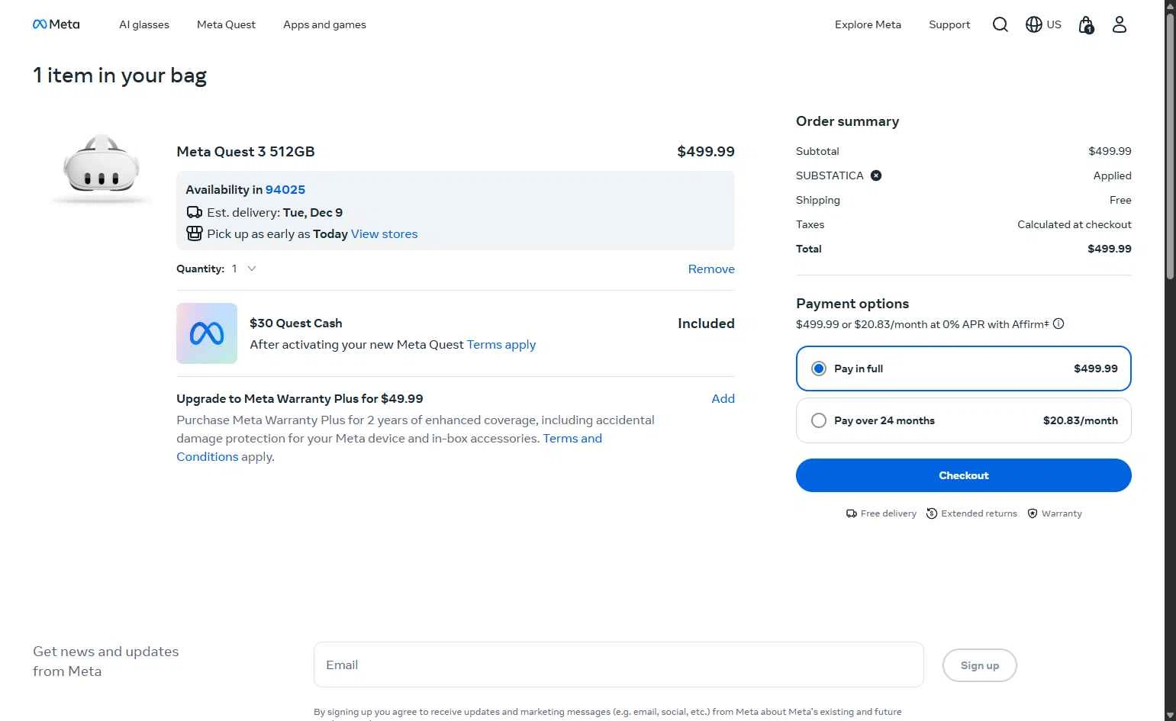The height and width of the screenshot is (721, 1176).
Task: Select Pay in full radio button
Action: [x=819, y=369]
